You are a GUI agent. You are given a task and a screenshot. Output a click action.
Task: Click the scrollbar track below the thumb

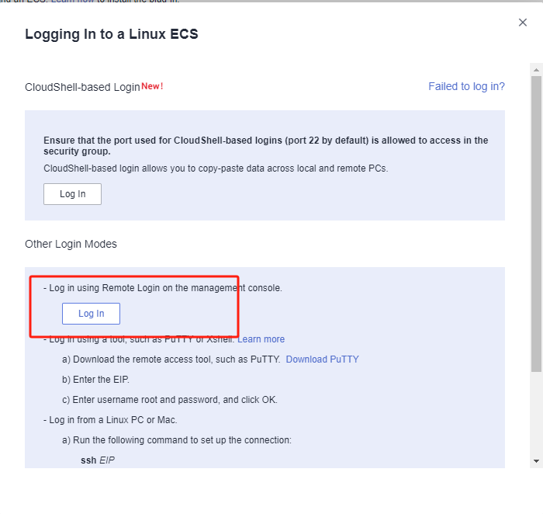(536, 414)
